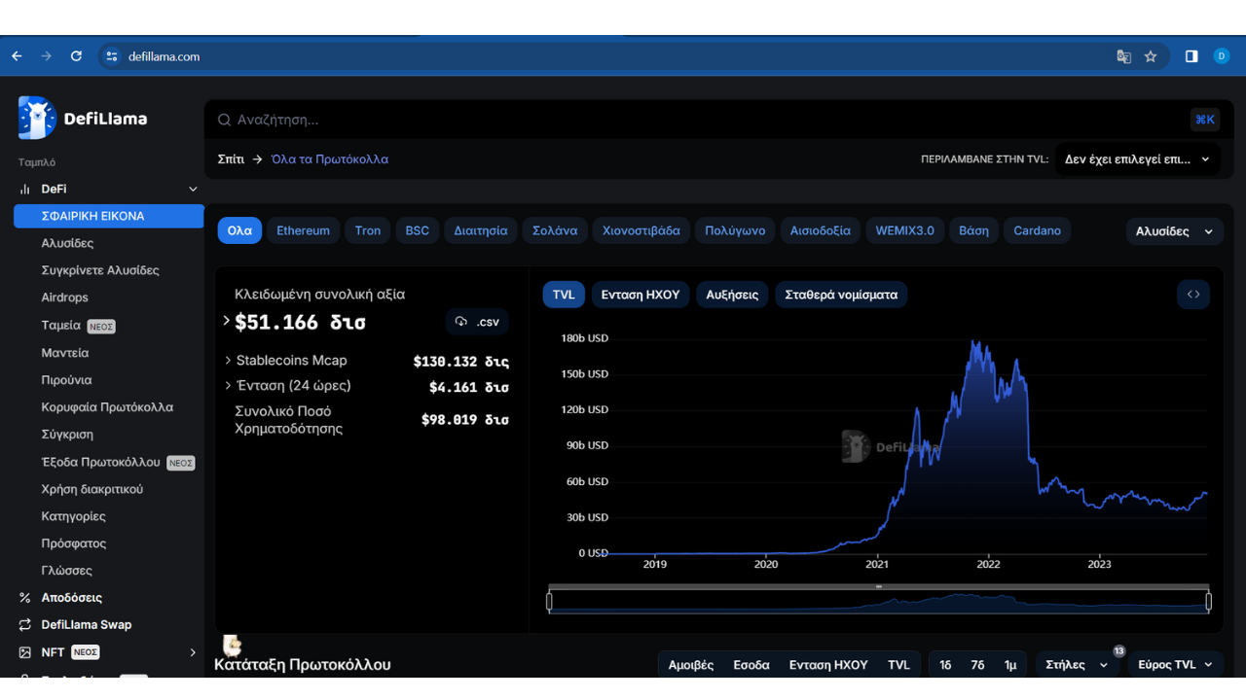Click the translate page icon

click(1123, 56)
